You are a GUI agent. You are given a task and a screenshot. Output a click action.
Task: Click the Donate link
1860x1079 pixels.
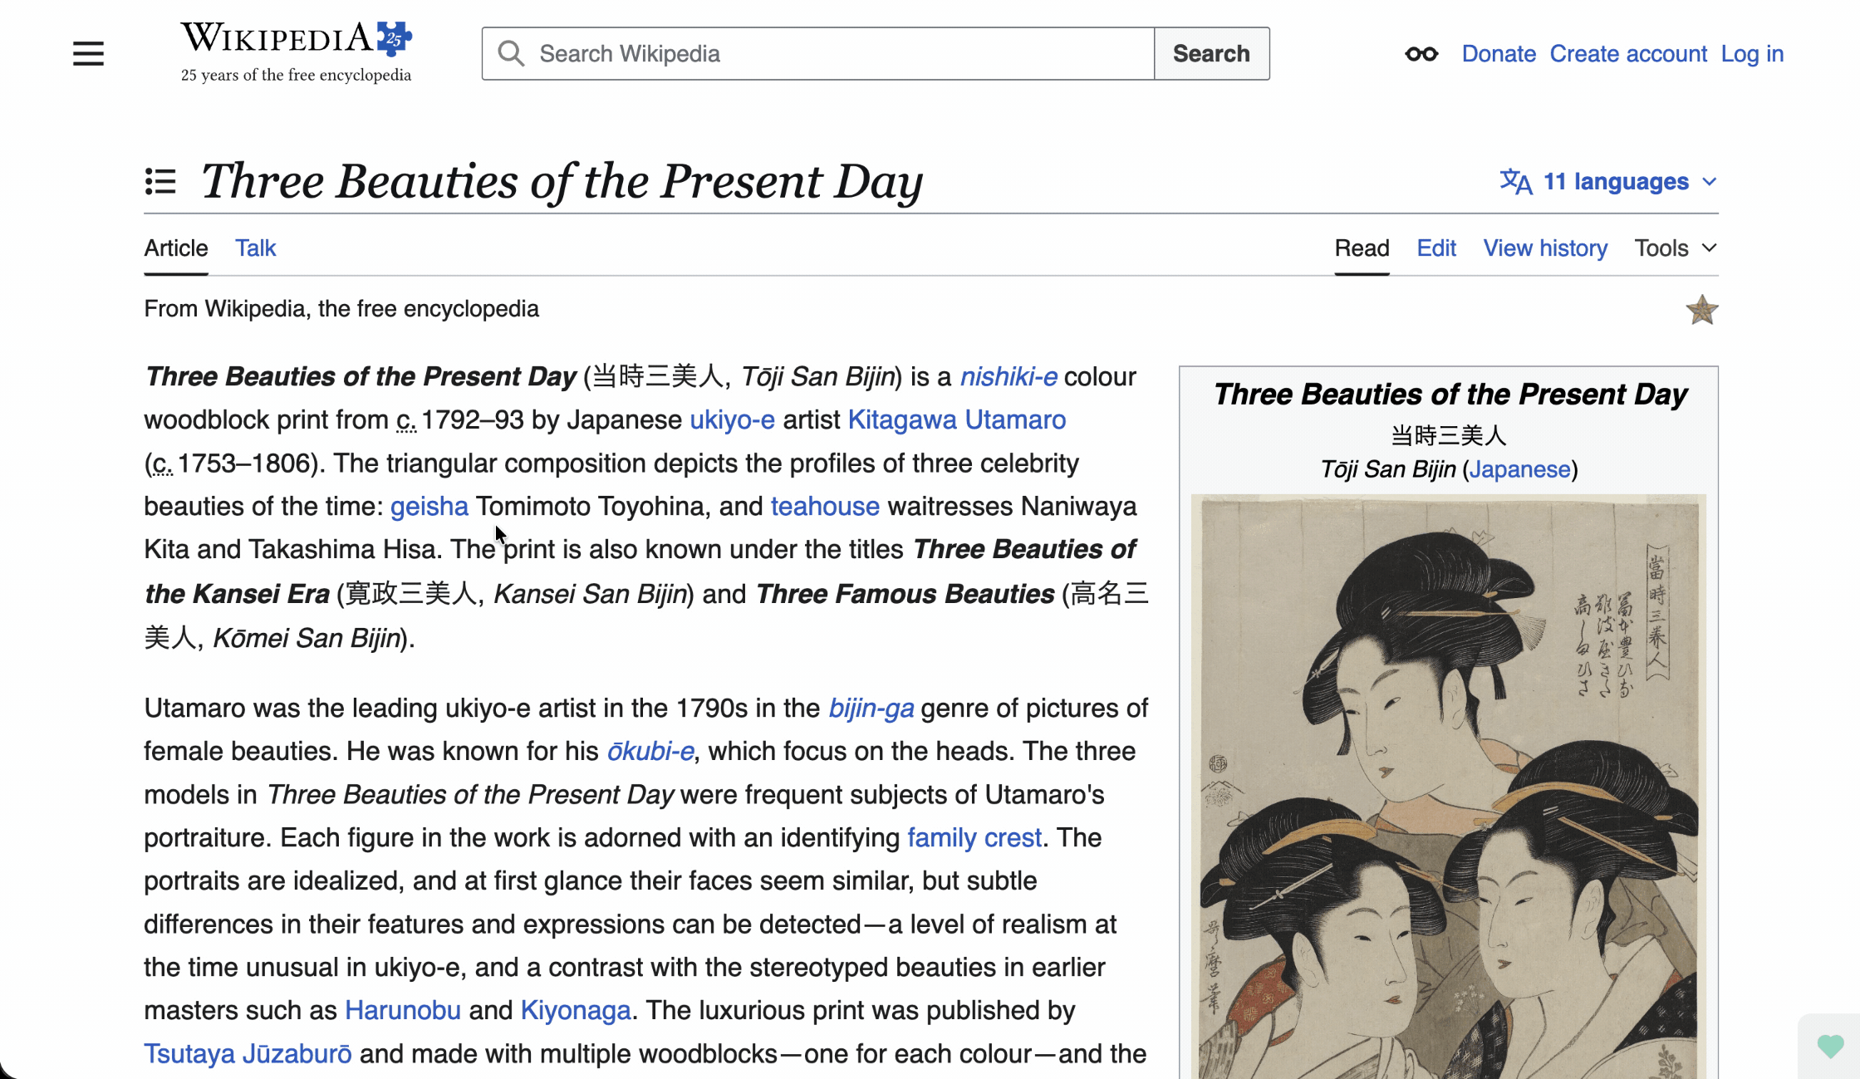coord(1499,54)
